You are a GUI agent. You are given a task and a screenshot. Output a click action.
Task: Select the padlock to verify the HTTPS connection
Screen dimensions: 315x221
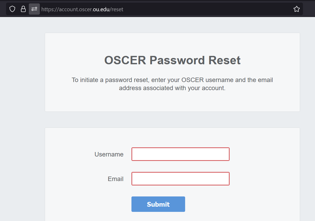coord(23,9)
